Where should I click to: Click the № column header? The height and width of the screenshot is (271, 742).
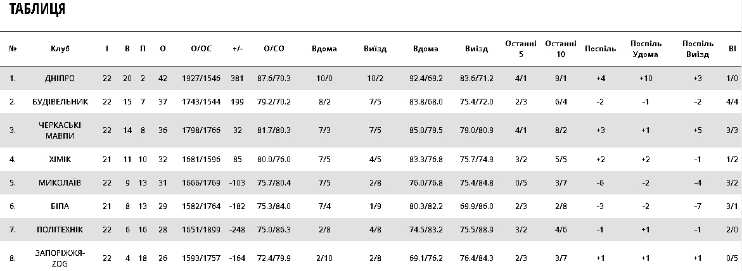click(x=13, y=49)
